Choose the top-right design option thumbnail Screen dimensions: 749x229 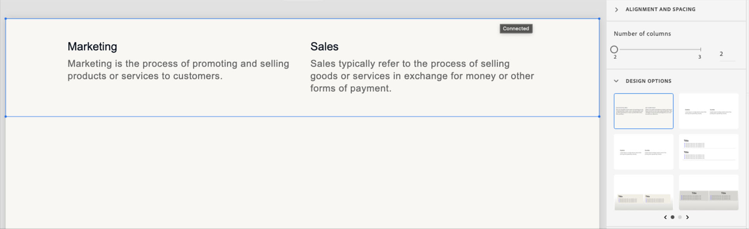pos(708,111)
